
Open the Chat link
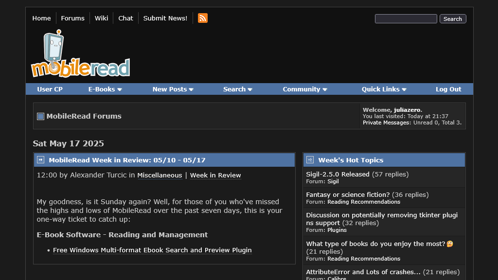point(126,18)
